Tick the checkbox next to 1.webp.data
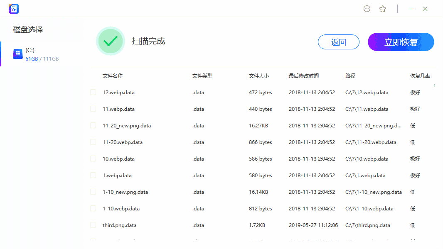The width and height of the screenshot is (443, 249). [93, 175]
